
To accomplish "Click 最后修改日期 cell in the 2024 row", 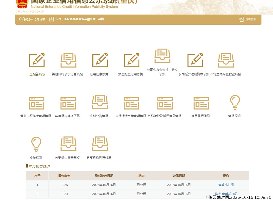I will click(x=104, y=194).
